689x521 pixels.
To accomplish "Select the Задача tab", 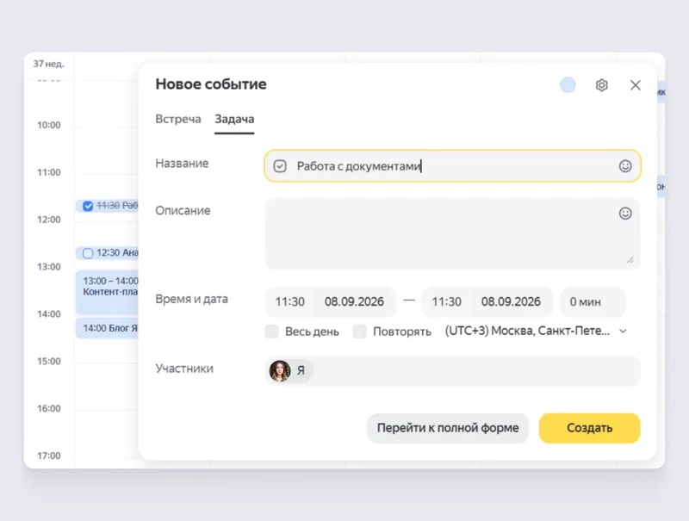I will (234, 119).
